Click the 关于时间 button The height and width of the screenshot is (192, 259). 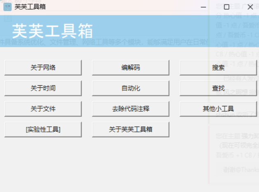43,88
